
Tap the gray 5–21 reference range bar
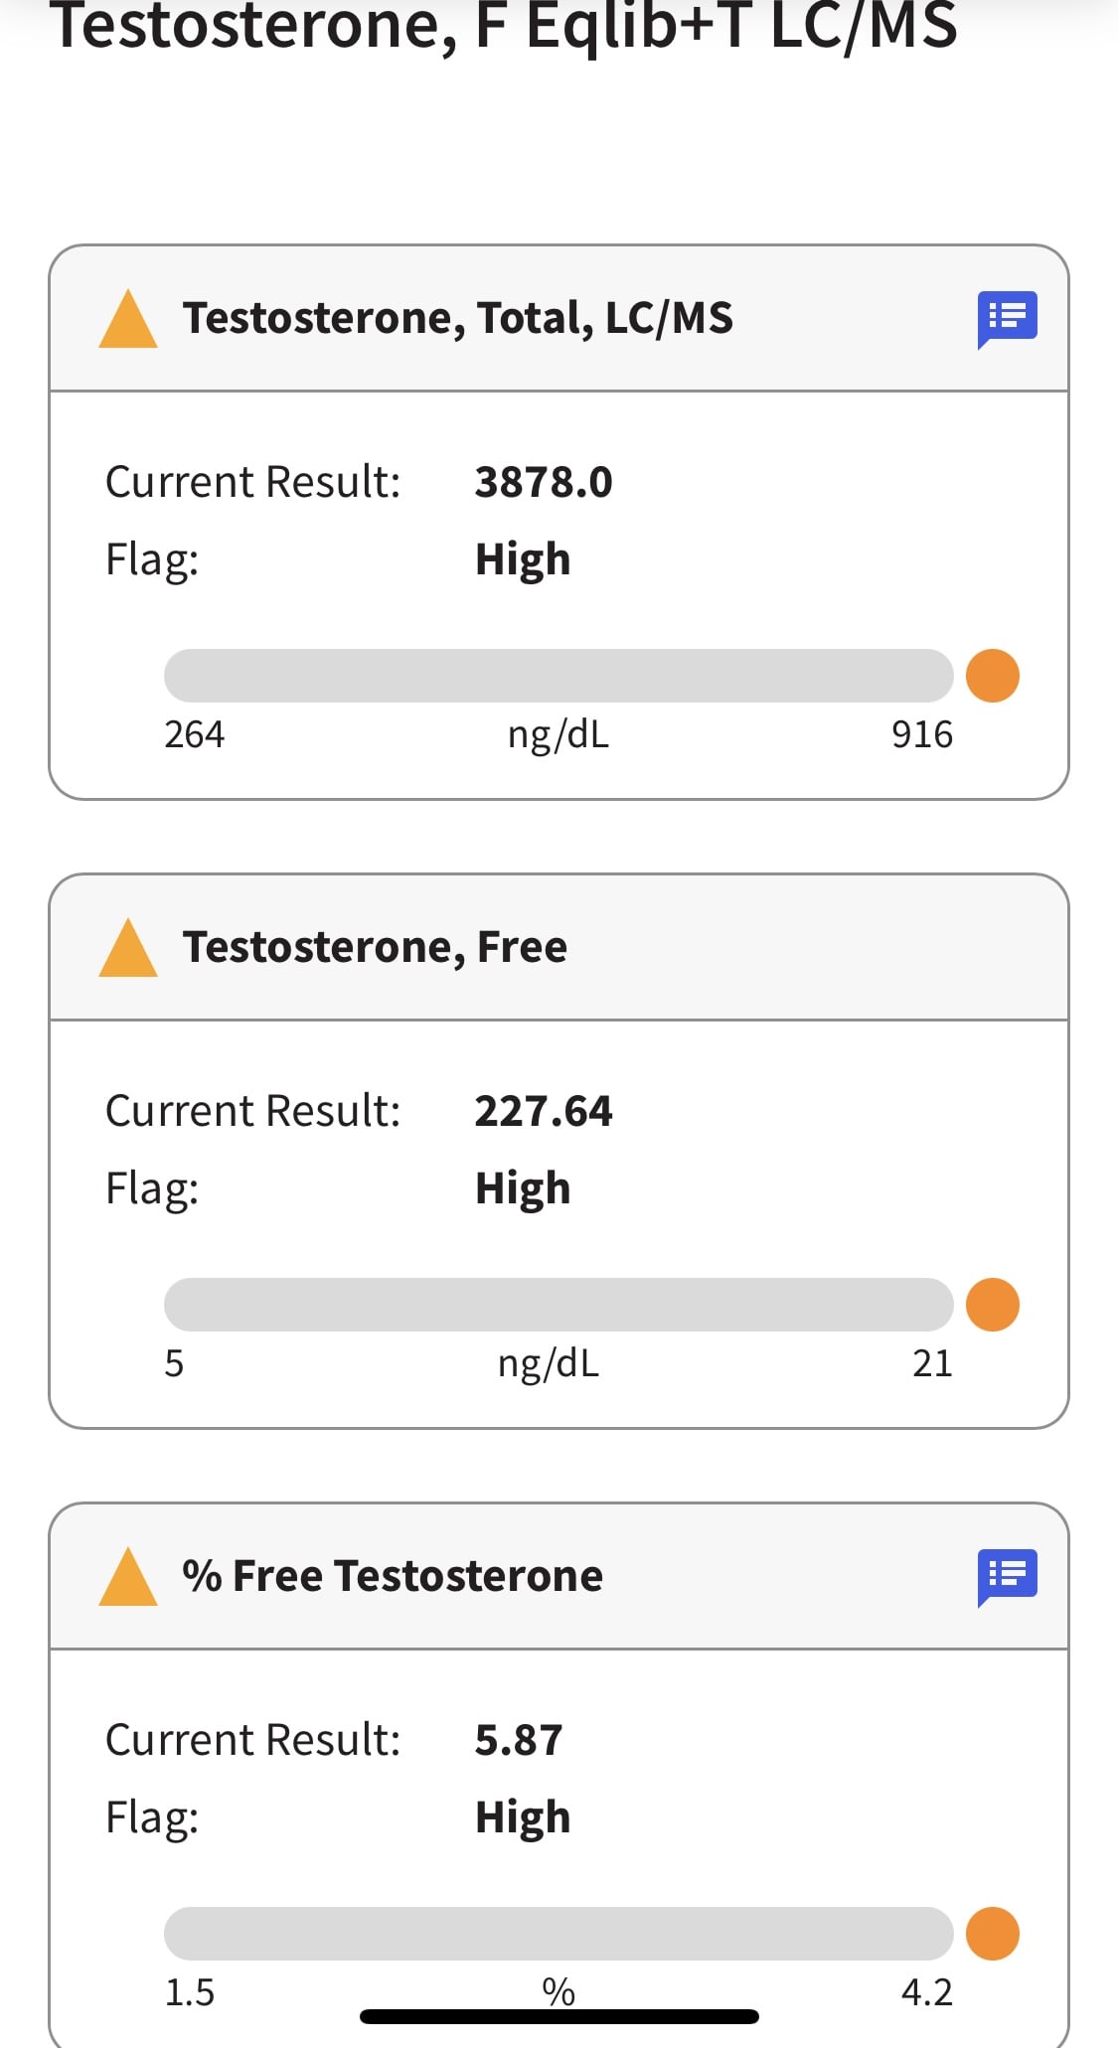559,1305
